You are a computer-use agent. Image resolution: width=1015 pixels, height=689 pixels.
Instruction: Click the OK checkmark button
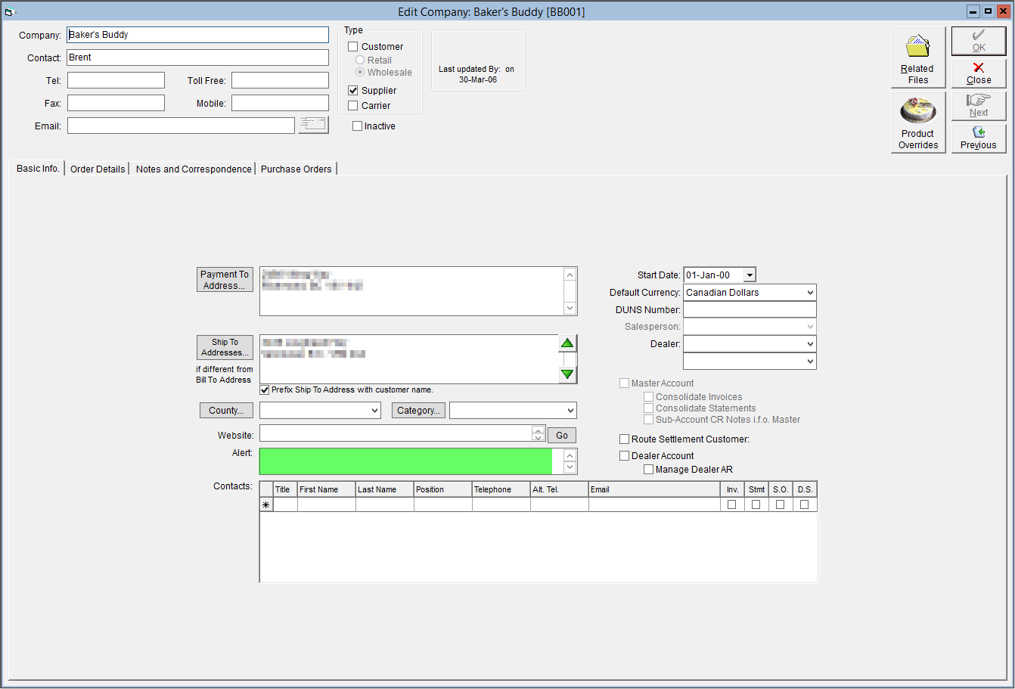[x=979, y=41]
